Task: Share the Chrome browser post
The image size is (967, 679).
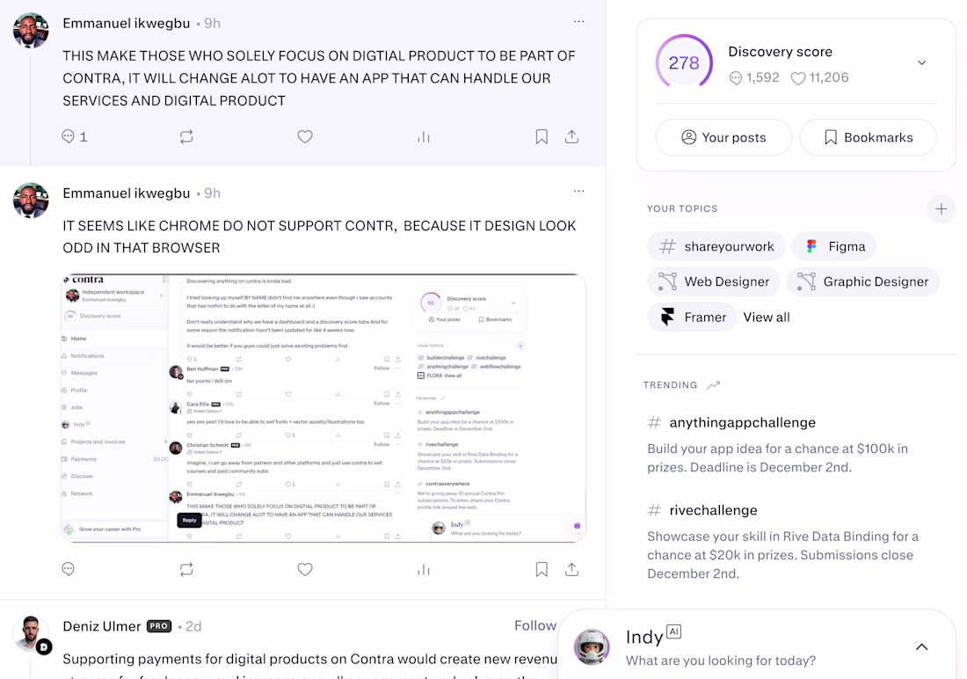Action: click(x=571, y=569)
